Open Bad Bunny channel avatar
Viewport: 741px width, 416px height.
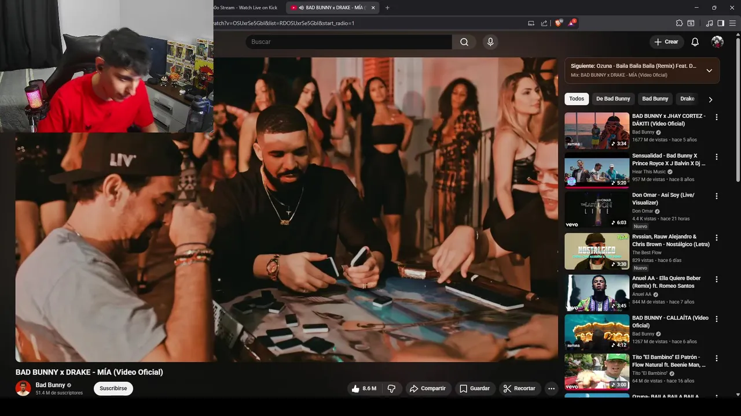(x=23, y=388)
